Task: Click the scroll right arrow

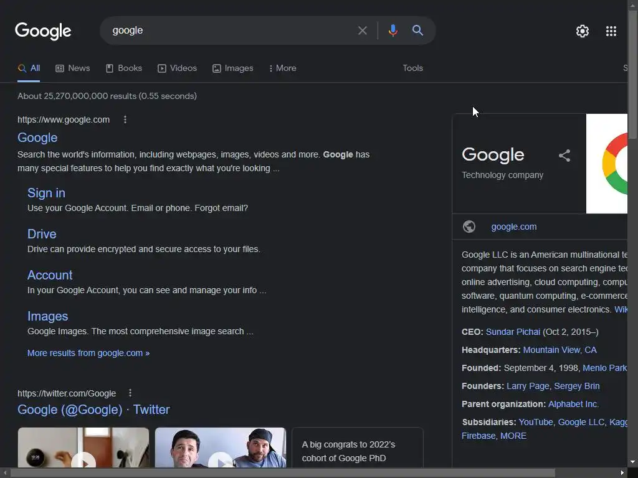Action: tap(622, 473)
